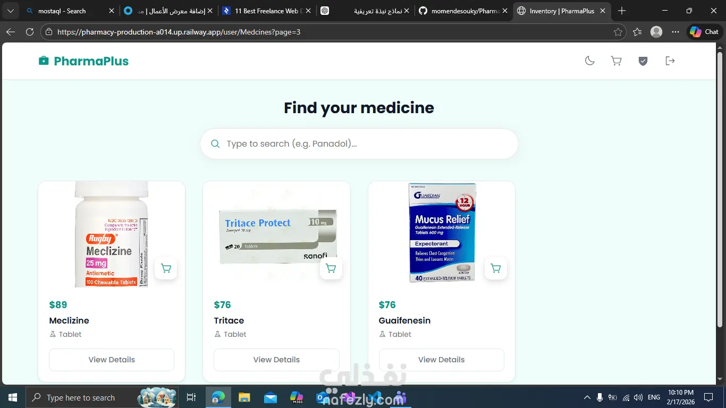Image resolution: width=726 pixels, height=408 pixels.
Task: Switch ENG input language
Action: [654, 397]
